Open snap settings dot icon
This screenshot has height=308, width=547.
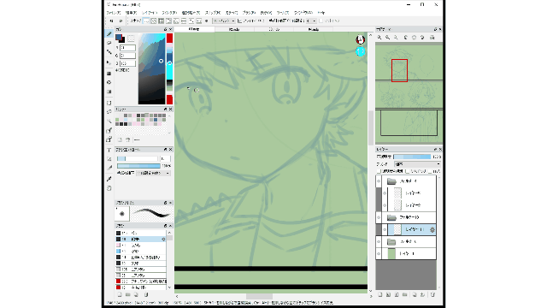pos(206,21)
